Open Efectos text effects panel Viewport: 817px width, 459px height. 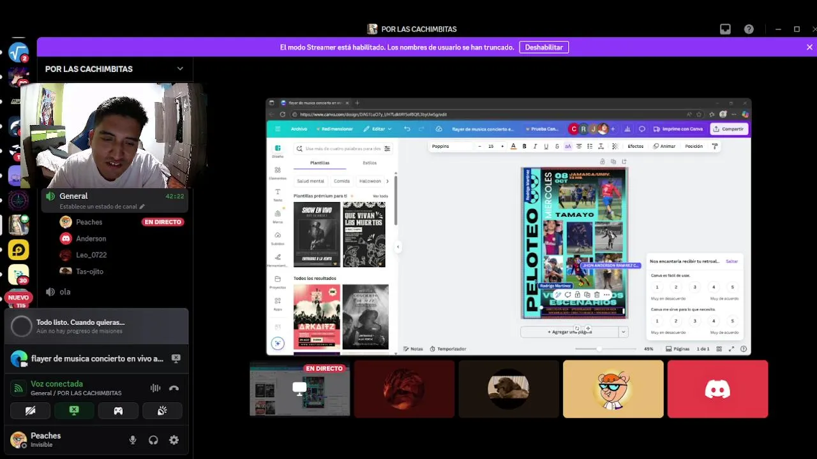(635, 146)
